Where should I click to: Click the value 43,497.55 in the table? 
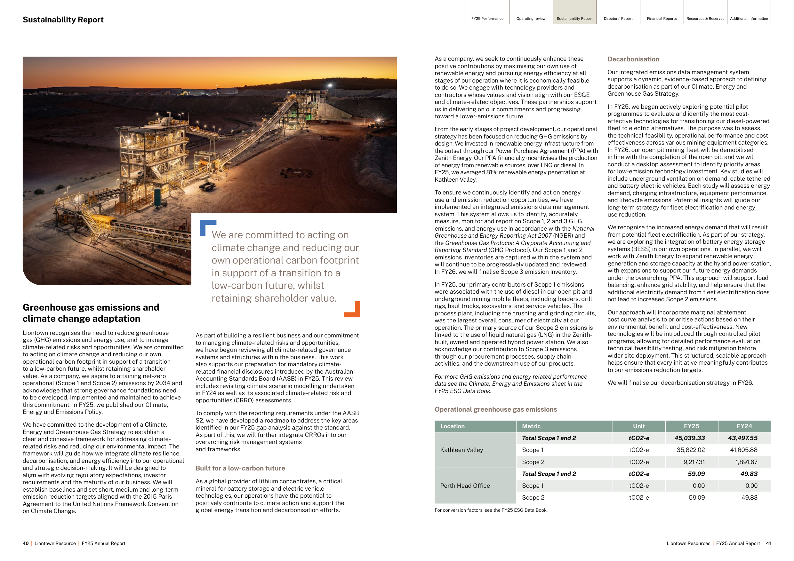pyautogui.click(x=742, y=438)
